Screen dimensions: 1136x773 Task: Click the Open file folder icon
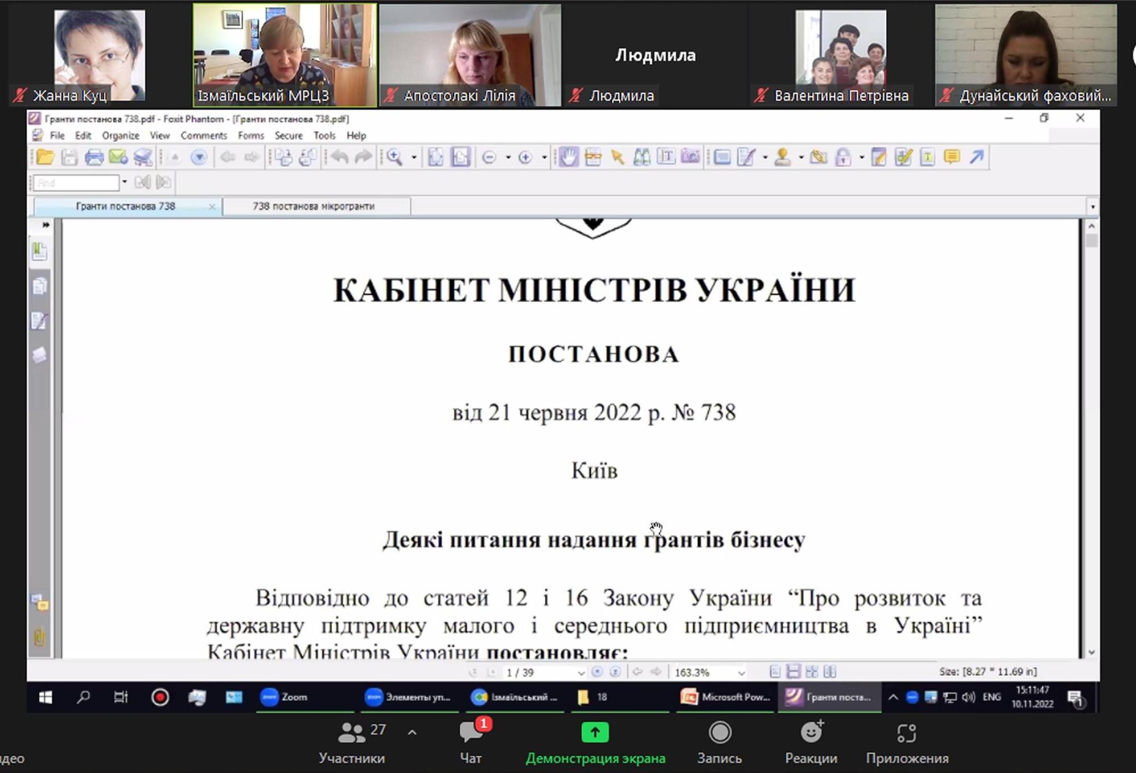[45, 157]
